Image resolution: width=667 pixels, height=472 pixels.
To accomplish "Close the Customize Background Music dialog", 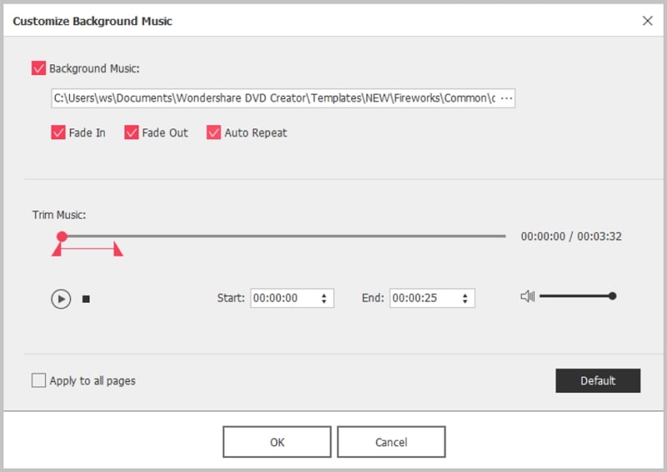I will [648, 20].
